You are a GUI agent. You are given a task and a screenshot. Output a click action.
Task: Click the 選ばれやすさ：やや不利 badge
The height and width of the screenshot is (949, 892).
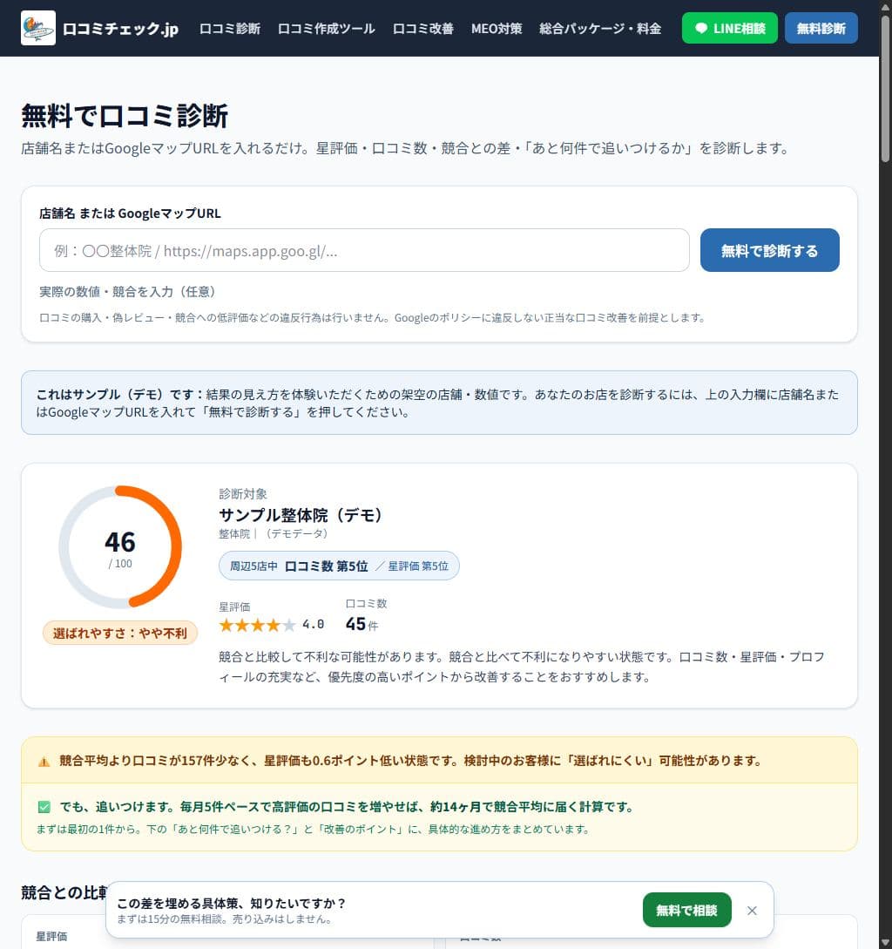coord(120,633)
